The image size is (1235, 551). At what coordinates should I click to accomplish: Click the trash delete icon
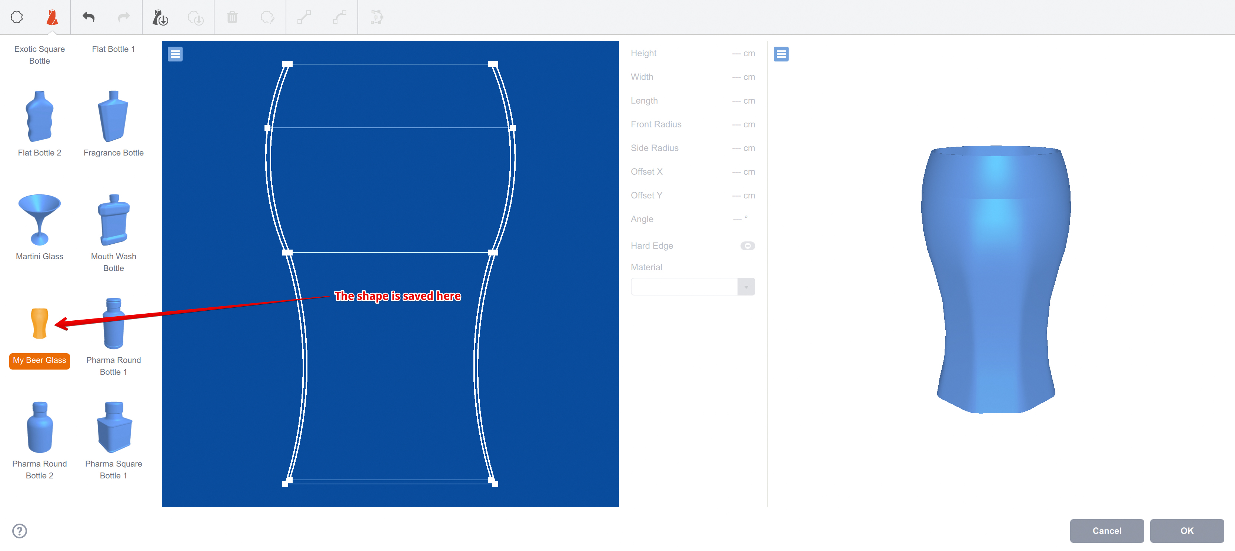pyautogui.click(x=232, y=18)
